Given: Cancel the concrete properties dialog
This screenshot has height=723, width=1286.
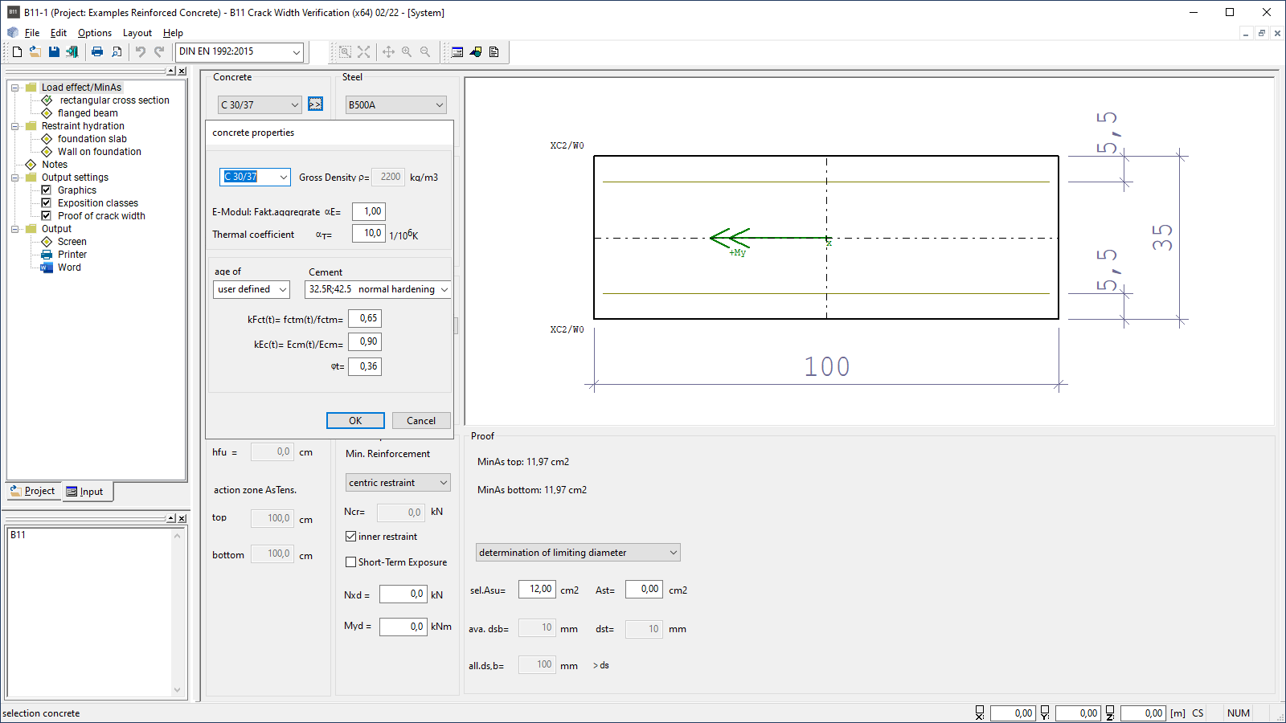Looking at the screenshot, I should (x=421, y=421).
